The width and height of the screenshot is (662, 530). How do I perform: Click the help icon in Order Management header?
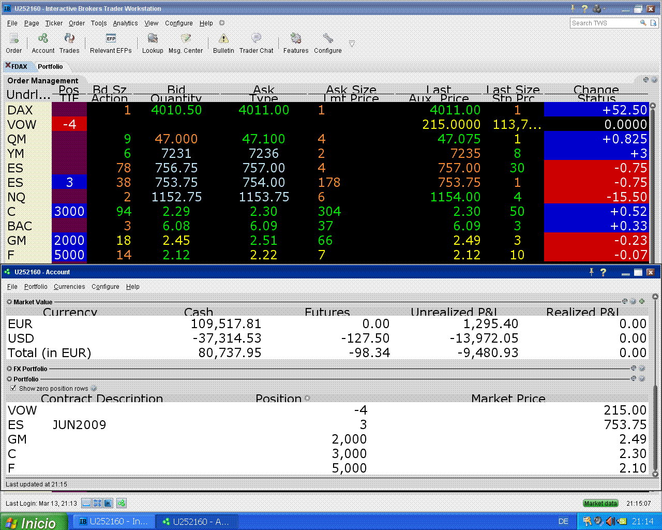654,80
